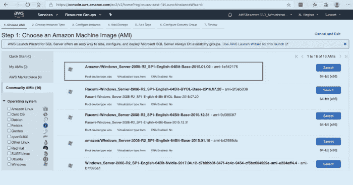The width and height of the screenshot is (353, 185).
Task: Dismiss the SQL Server Launch Wizard banner
Action: (x=345, y=44)
